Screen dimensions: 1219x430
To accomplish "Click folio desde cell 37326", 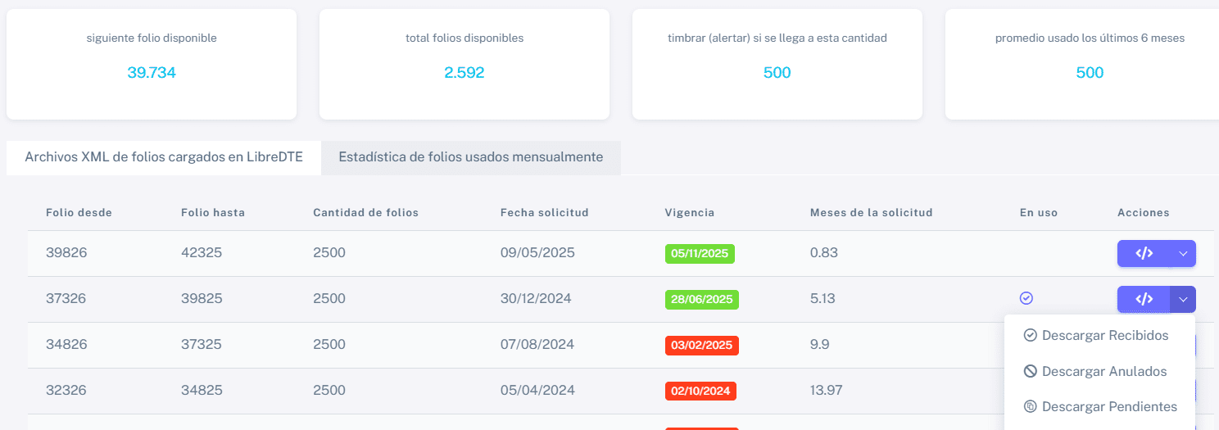I will (x=66, y=299).
